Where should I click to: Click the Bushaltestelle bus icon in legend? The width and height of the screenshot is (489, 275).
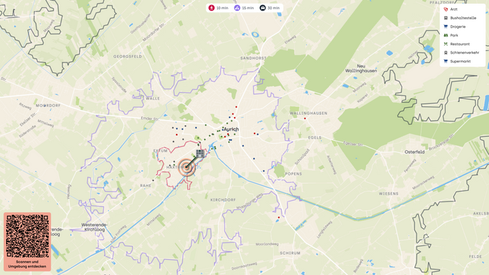point(446,18)
